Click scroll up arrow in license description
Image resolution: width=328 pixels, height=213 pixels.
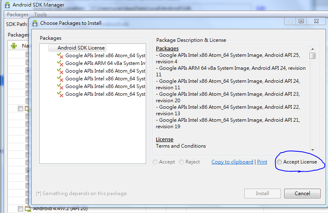click(313, 49)
